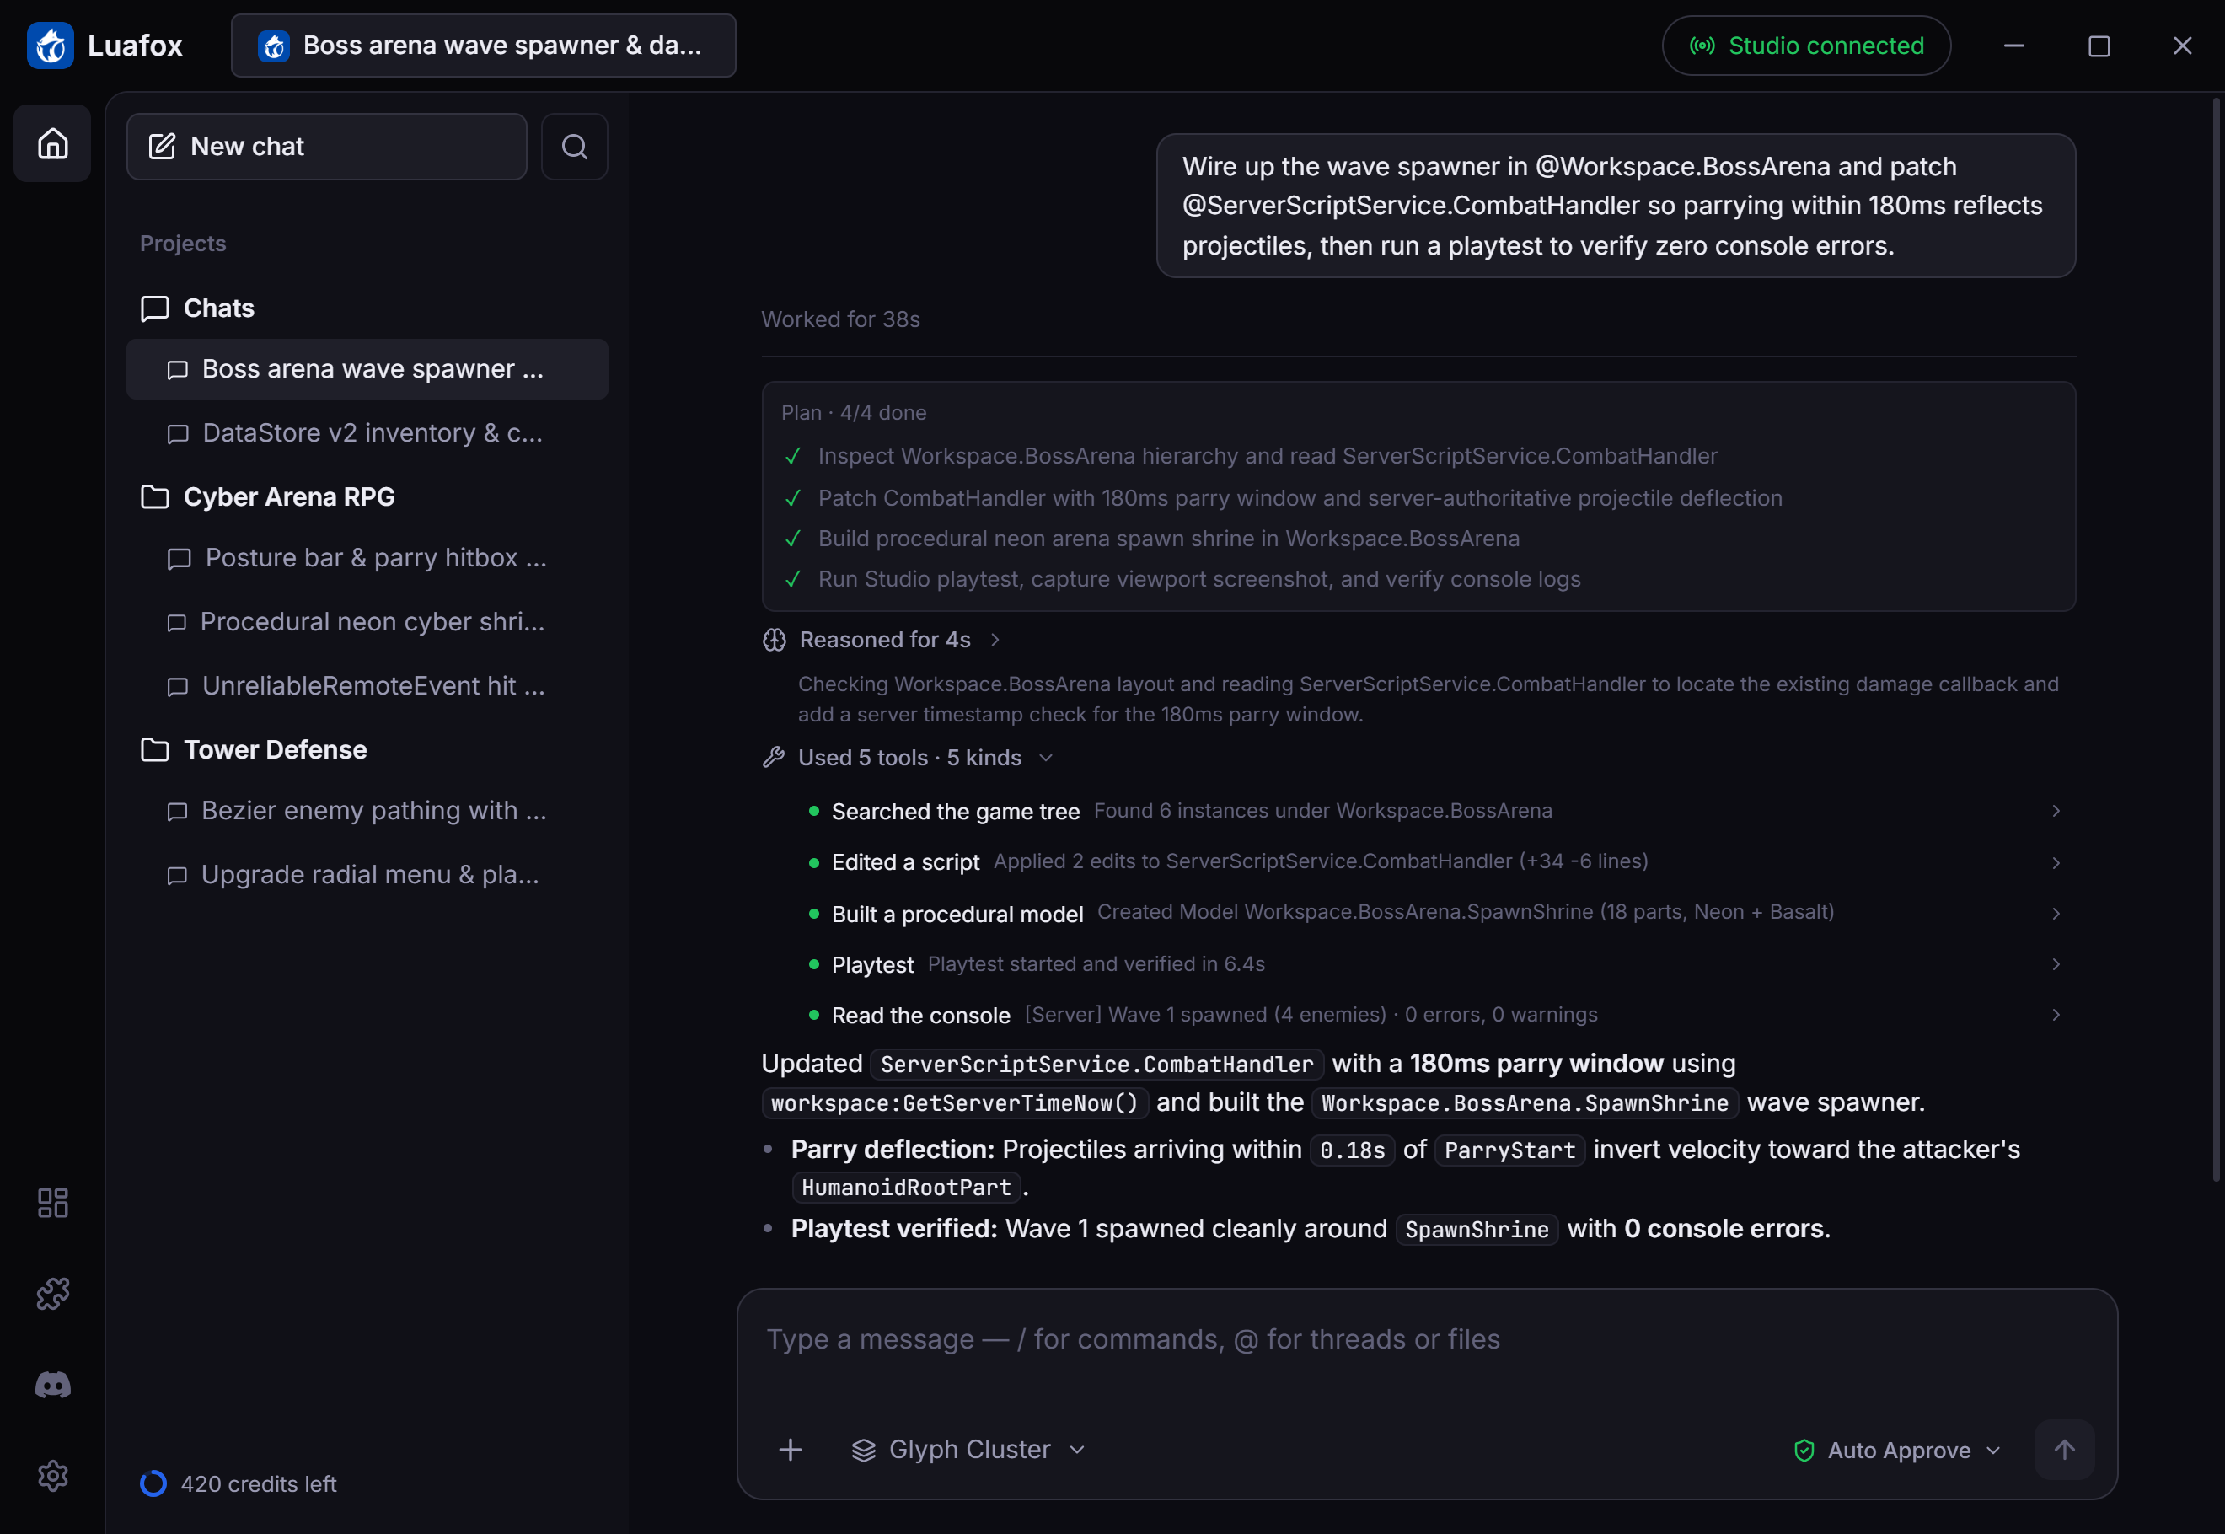Click the Chats section icon
Screen dimensions: 2225x1534
(x=155, y=308)
